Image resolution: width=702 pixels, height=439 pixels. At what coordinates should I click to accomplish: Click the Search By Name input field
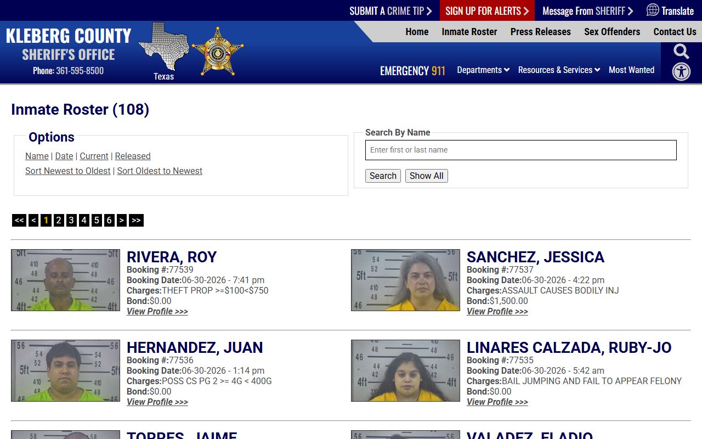coord(521,150)
